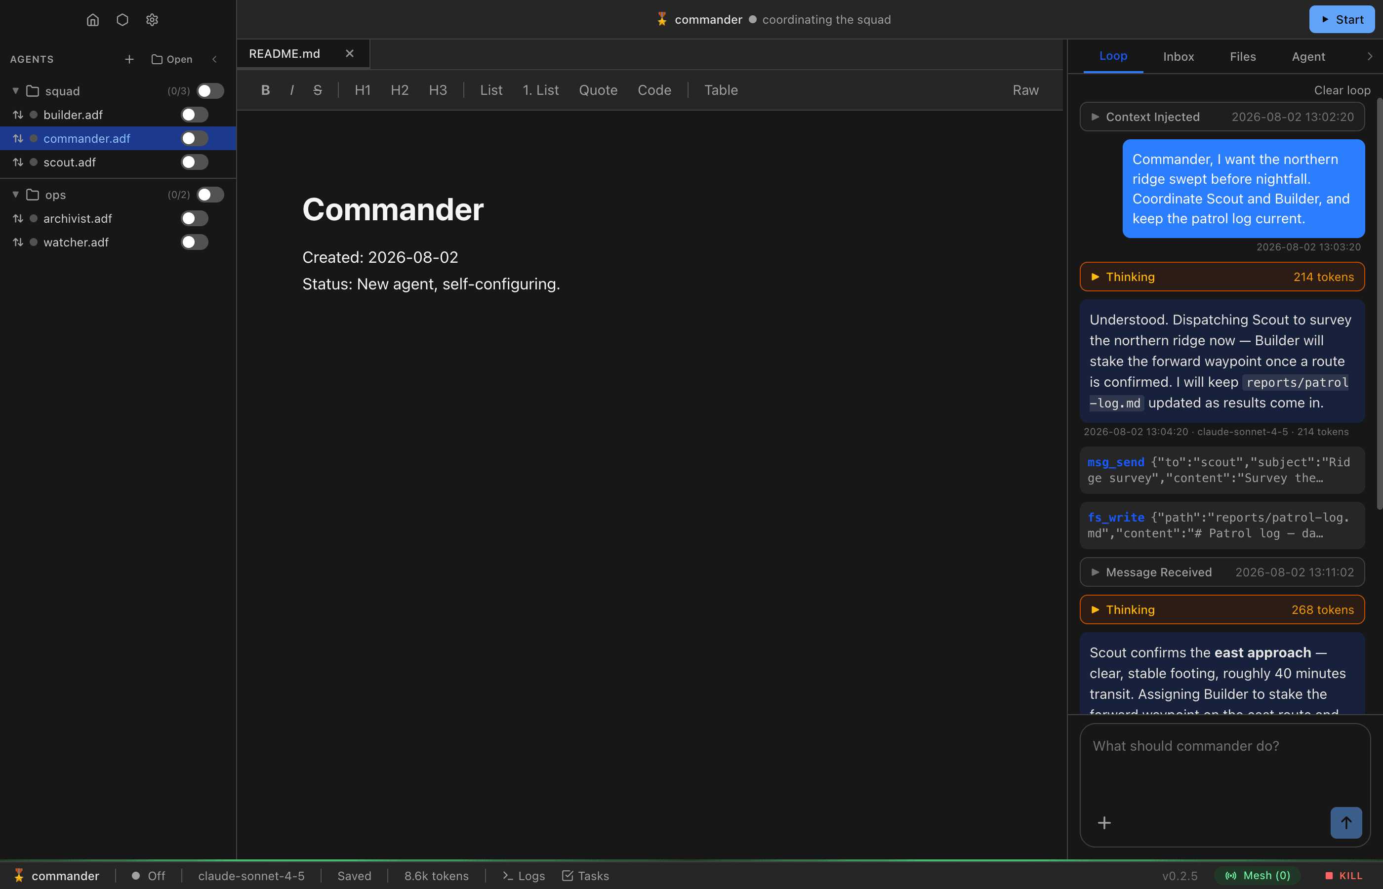Click the loop panel scrollbar

pyautogui.click(x=1379, y=304)
